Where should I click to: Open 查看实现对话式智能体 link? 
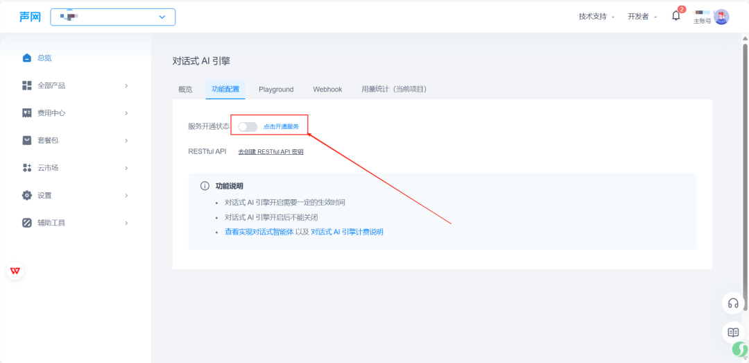click(x=259, y=232)
